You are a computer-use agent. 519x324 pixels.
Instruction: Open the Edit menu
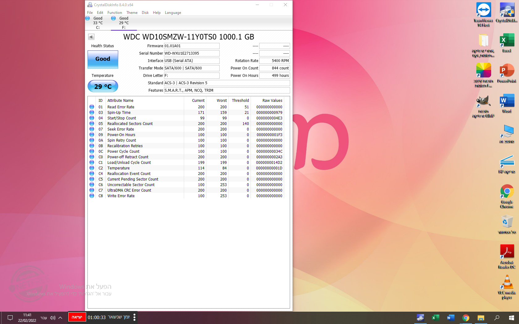point(100,13)
